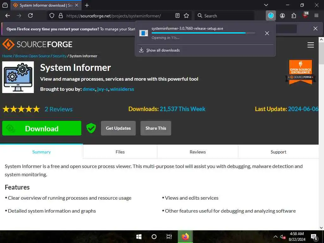Open Task View on the taskbar
This screenshot has width=324, height=243.
(x=169, y=237)
